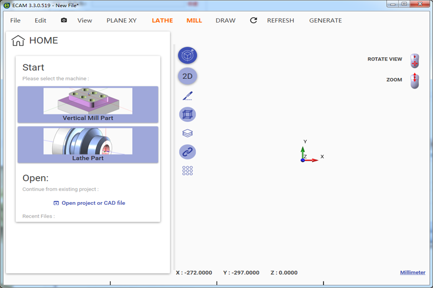
Task: Select the pencil sketch tool icon
Action: 187,96
